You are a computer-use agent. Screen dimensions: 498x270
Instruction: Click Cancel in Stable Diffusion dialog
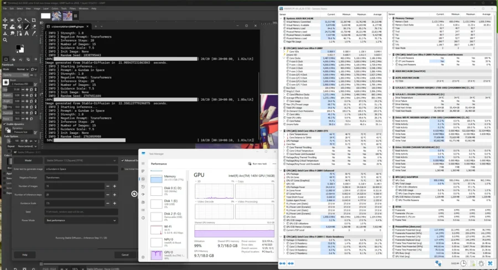125,255
